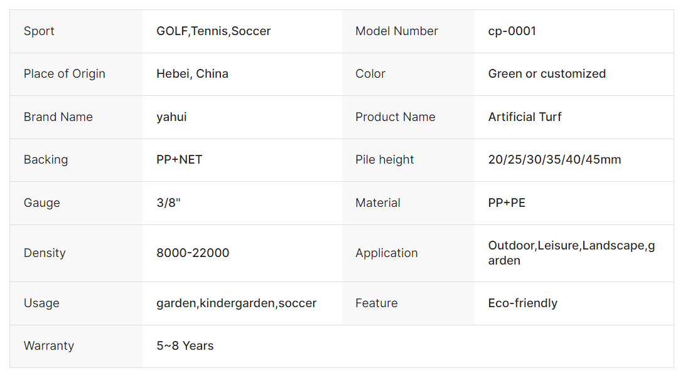Image resolution: width=688 pixels, height=378 pixels.
Task: Click the Artificial Turf product name
Action: click(x=525, y=117)
